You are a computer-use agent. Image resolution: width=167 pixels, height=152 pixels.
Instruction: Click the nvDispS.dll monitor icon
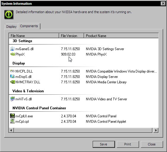12,76
